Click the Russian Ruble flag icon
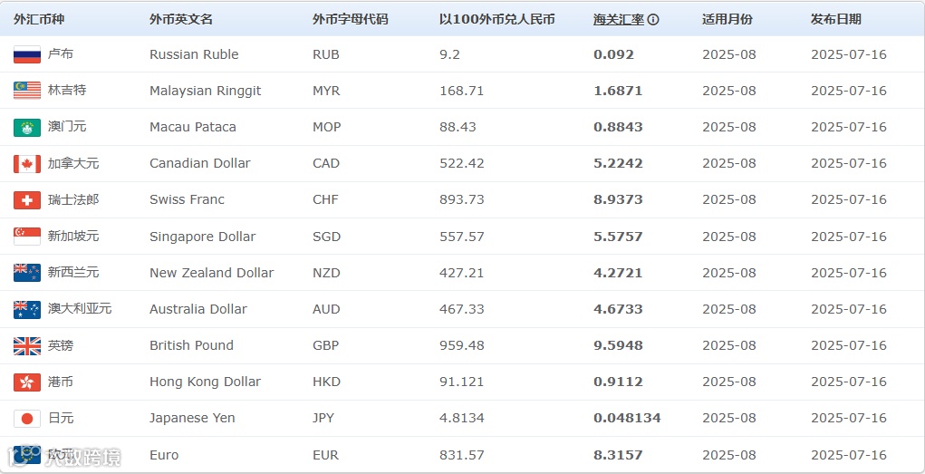Viewport: 925px width, 474px height. [x=27, y=54]
